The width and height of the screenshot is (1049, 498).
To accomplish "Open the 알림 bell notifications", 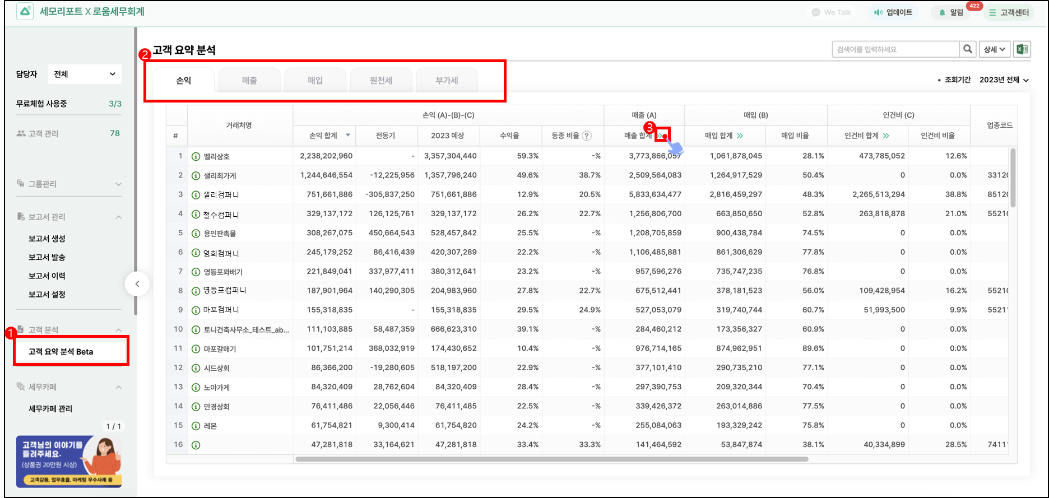I will click(950, 12).
